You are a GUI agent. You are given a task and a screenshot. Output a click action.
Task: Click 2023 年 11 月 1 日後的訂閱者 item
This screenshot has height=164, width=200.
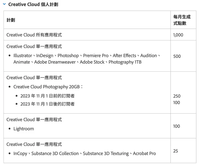48,104
